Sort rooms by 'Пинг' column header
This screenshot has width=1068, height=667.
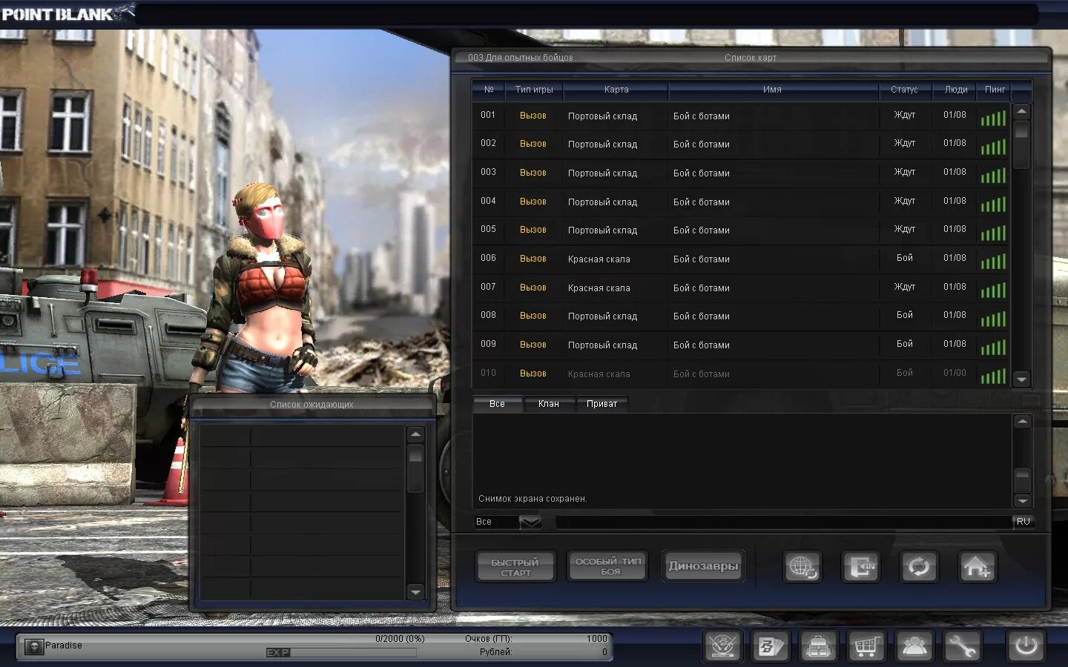[995, 90]
